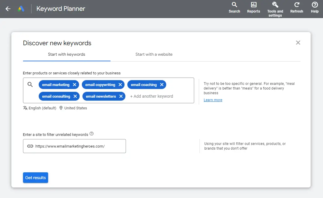Switch to 'Start with a website' tab
This screenshot has height=198, width=323.
point(154,55)
